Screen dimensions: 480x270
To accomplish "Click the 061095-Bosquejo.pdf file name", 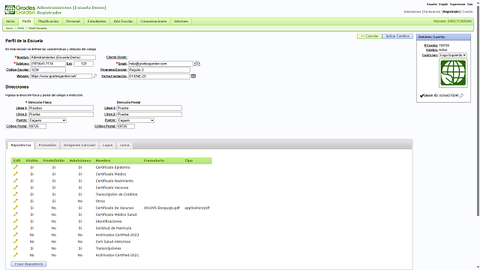I will click(x=162, y=208).
